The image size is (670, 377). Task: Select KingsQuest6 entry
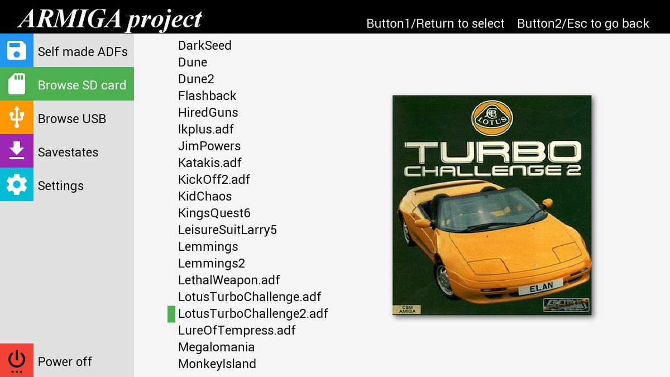[x=214, y=213]
